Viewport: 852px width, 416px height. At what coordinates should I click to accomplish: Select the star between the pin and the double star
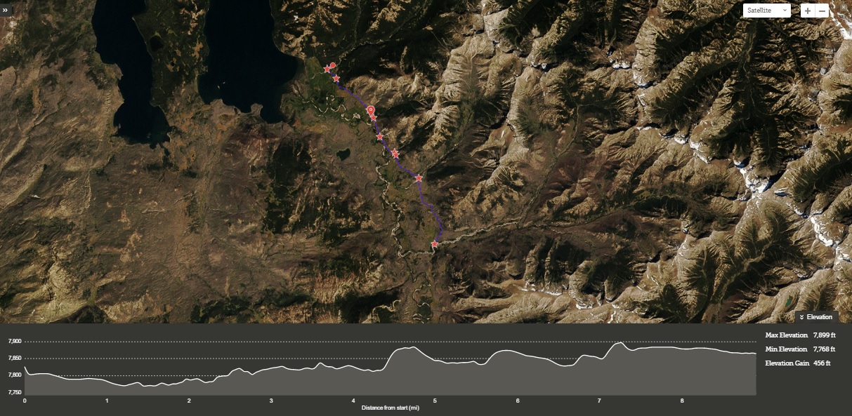(x=380, y=137)
